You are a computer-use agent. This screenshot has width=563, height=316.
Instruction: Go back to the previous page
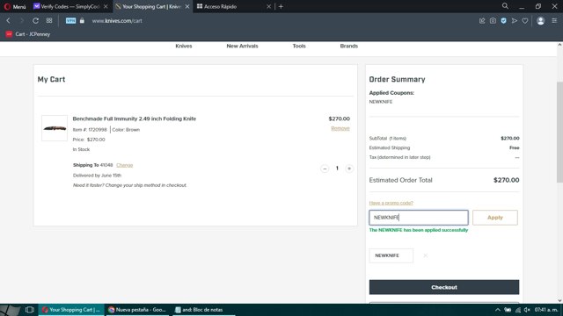[x=8, y=21]
